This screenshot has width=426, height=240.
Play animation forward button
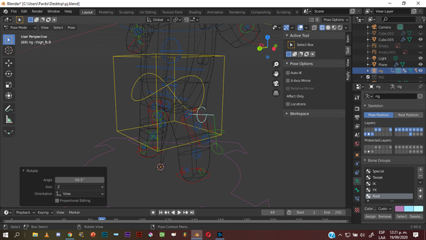pos(179,213)
